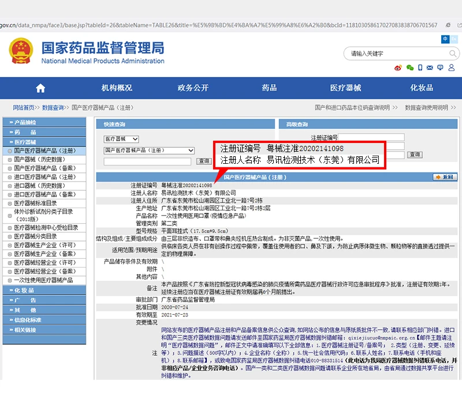Click 第二类 management category value

coord(169,223)
